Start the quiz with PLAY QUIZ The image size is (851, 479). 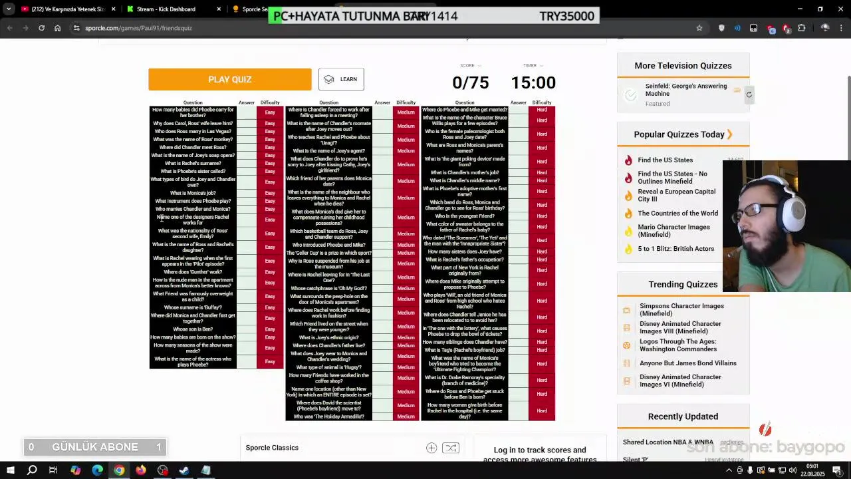(x=229, y=79)
